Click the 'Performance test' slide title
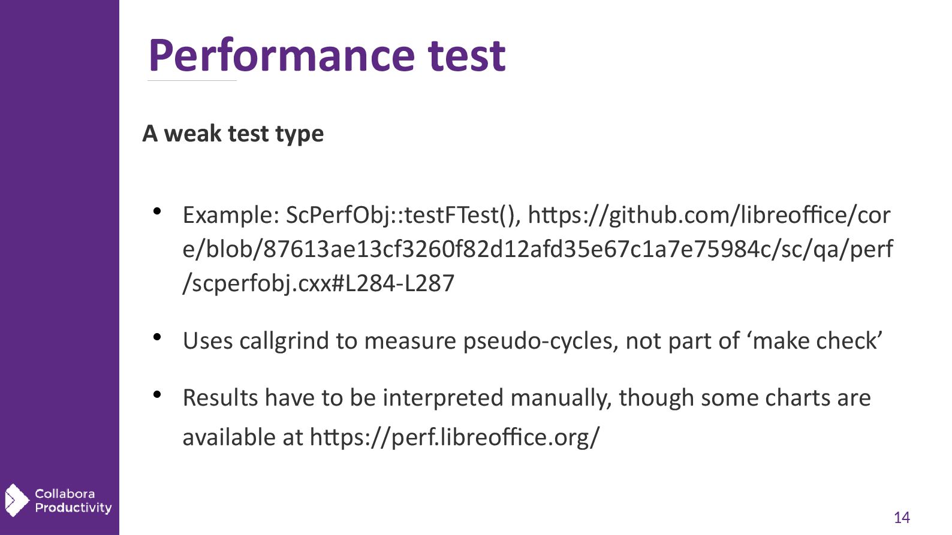This screenshot has height=535, width=952. 327,55
